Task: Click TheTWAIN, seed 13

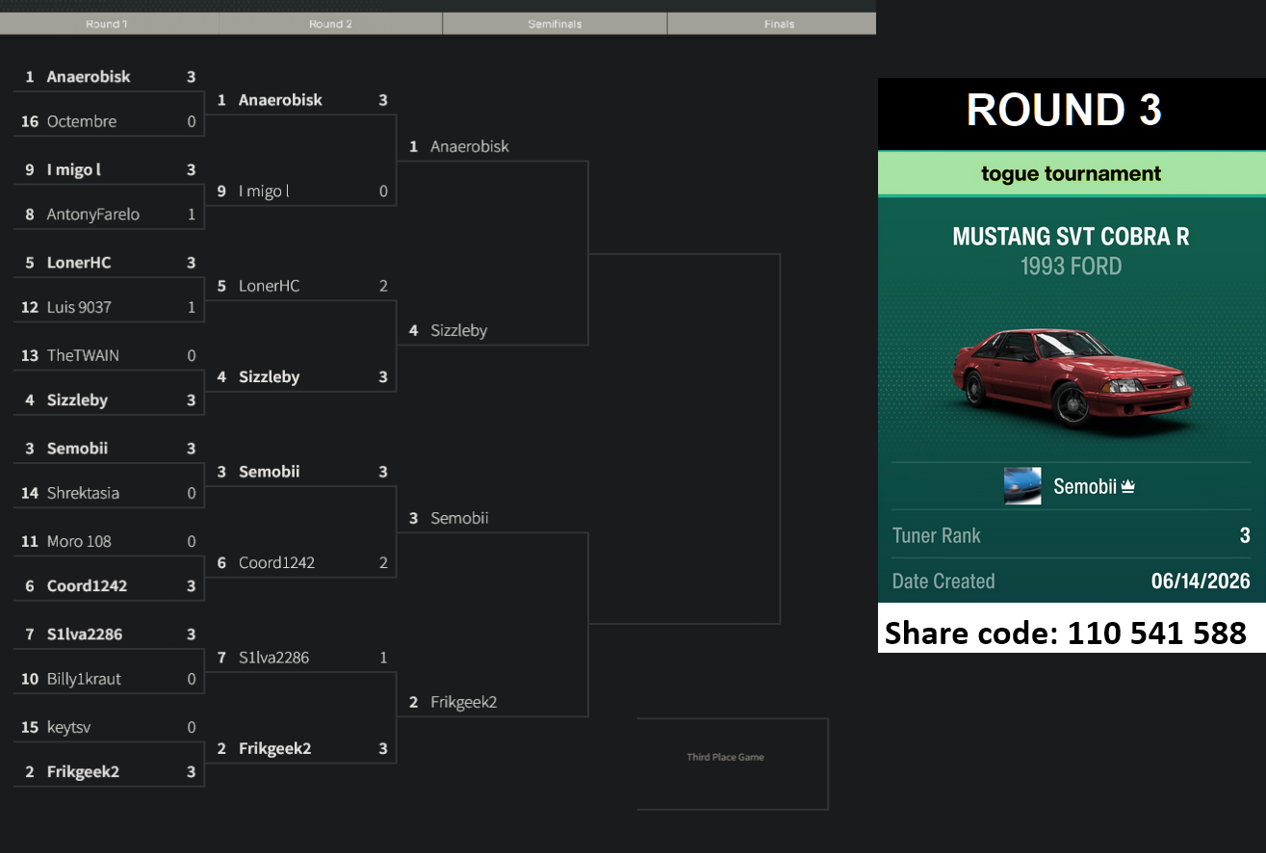Action: 83,355
